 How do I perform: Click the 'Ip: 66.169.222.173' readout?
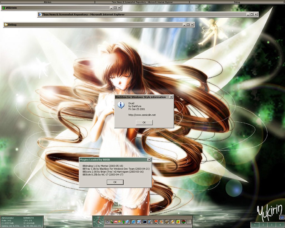[x=32, y=226]
